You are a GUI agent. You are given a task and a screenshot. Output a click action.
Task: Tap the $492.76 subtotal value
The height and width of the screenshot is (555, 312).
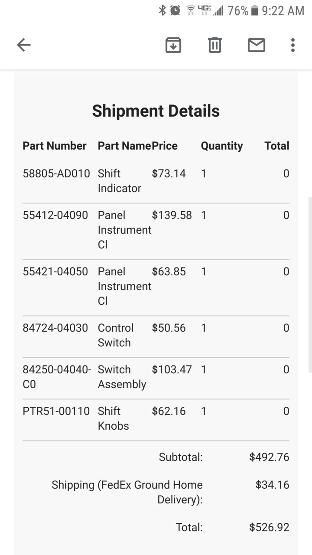point(269,457)
